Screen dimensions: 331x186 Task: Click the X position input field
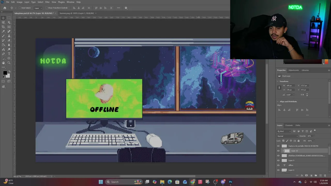(x=304, y=86)
